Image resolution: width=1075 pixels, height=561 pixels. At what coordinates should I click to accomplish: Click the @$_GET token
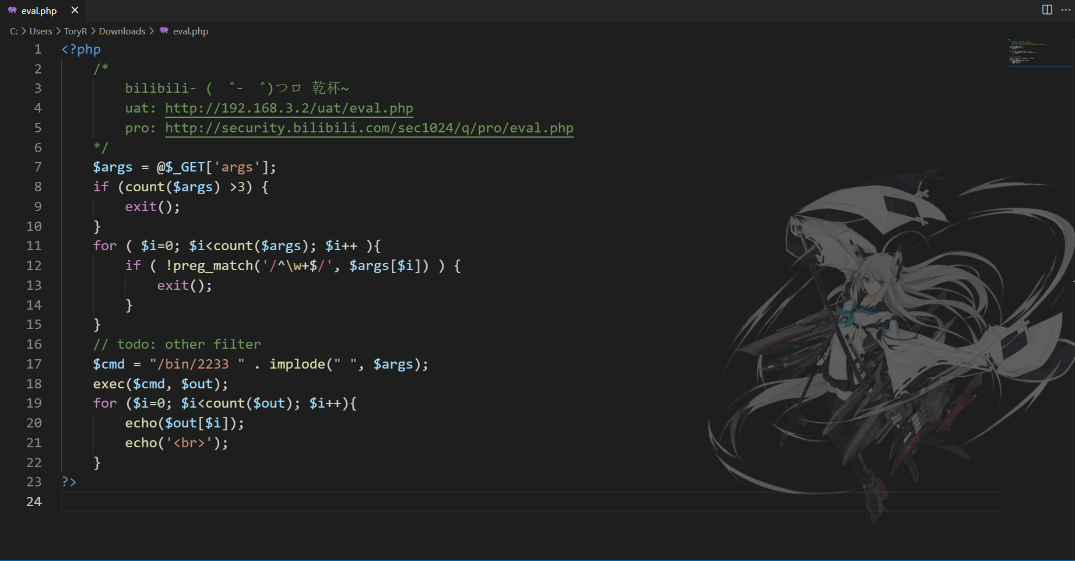(x=181, y=167)
